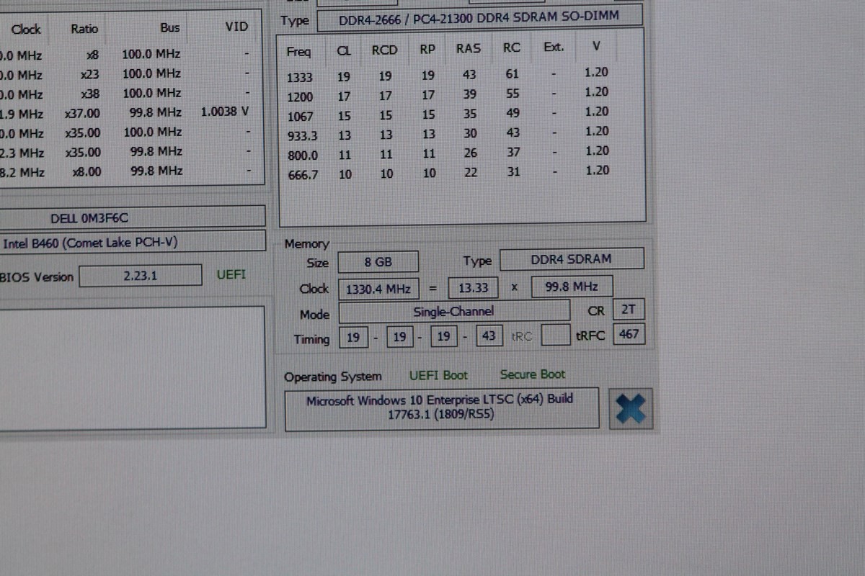Click the Ext. column header
865x576 pixels.
click(x=554, y=48)
